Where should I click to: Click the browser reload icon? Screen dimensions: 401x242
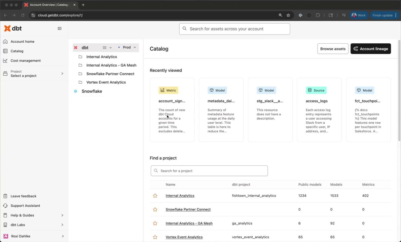[x=23, y=15]
